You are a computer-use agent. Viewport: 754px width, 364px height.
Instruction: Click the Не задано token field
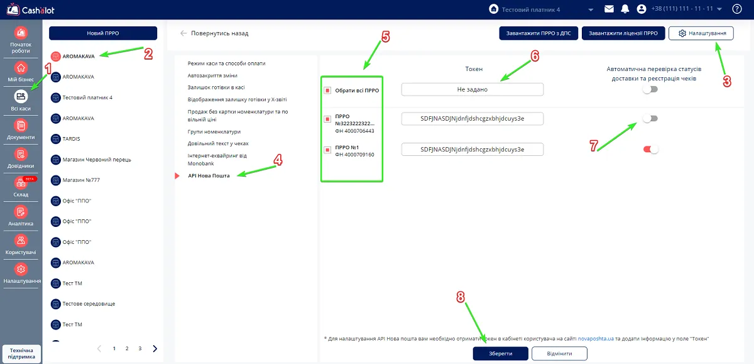(x=473, y=89)
